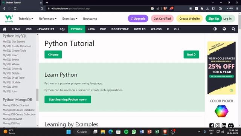241x136 pixels.
Task: Click the bookmark icon beside the address bar
Action: [41, 8]
